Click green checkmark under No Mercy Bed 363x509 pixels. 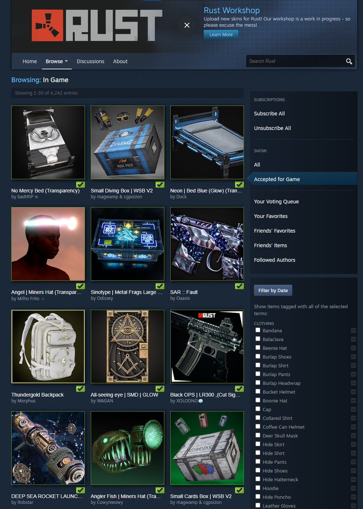[80, 184]
